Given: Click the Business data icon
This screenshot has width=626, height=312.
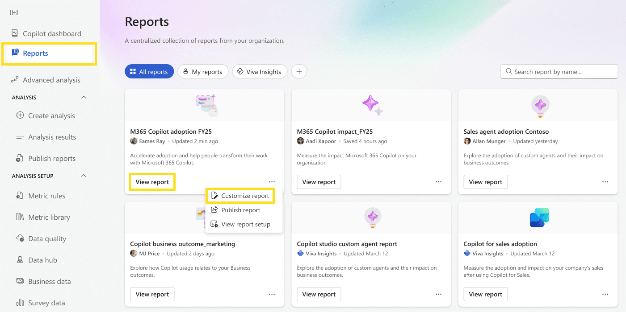Looking at the screenshot, I should (x=20, y=281).
